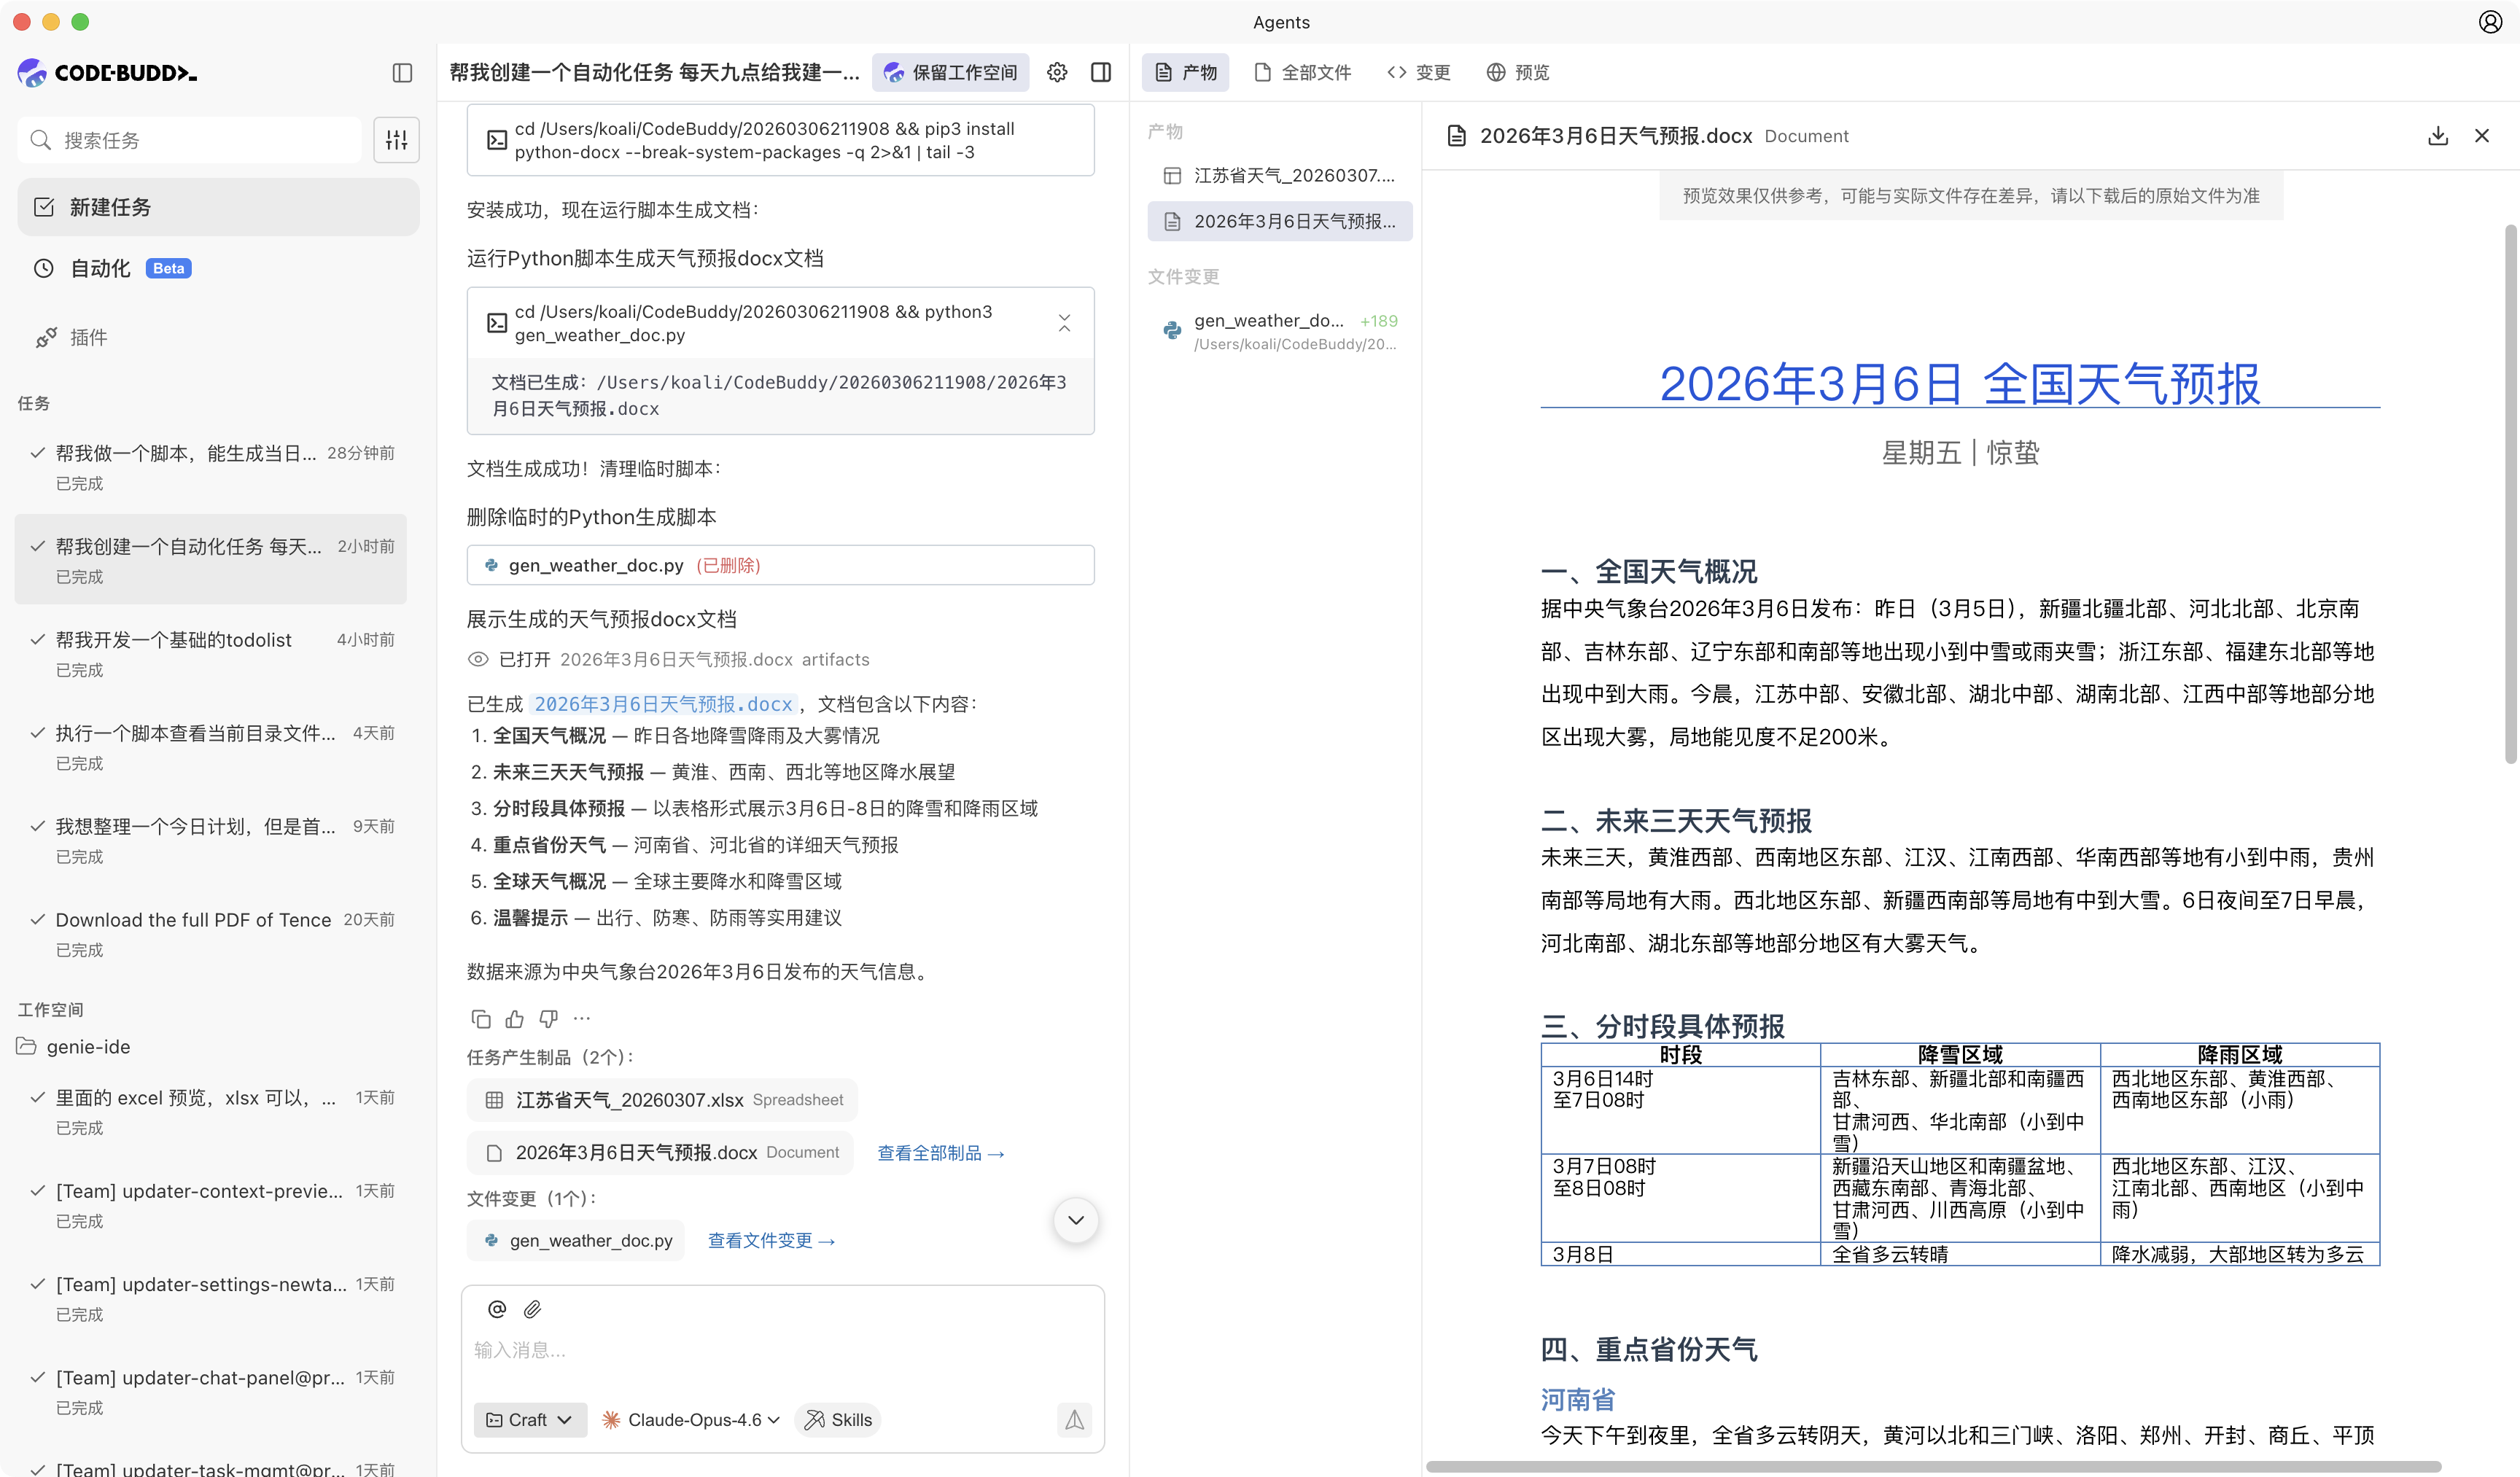Click the split panel icon in the header
This screenshot has width=2520, height=1477.
click(1100, 72)
